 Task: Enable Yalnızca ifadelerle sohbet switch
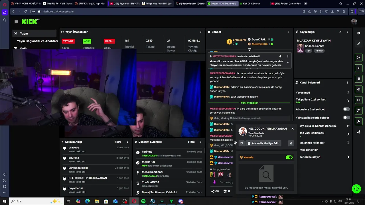pos(346,118)
